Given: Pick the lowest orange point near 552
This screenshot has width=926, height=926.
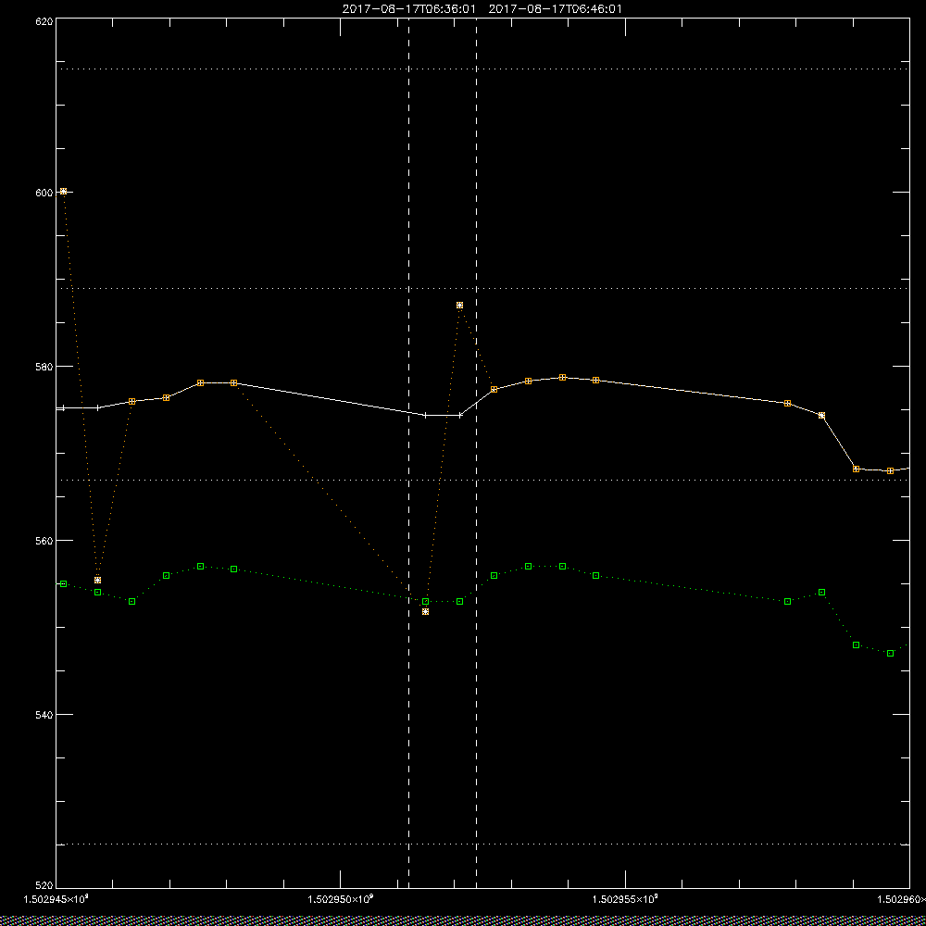Looking at the screenshot, I should tap(425, 612).
